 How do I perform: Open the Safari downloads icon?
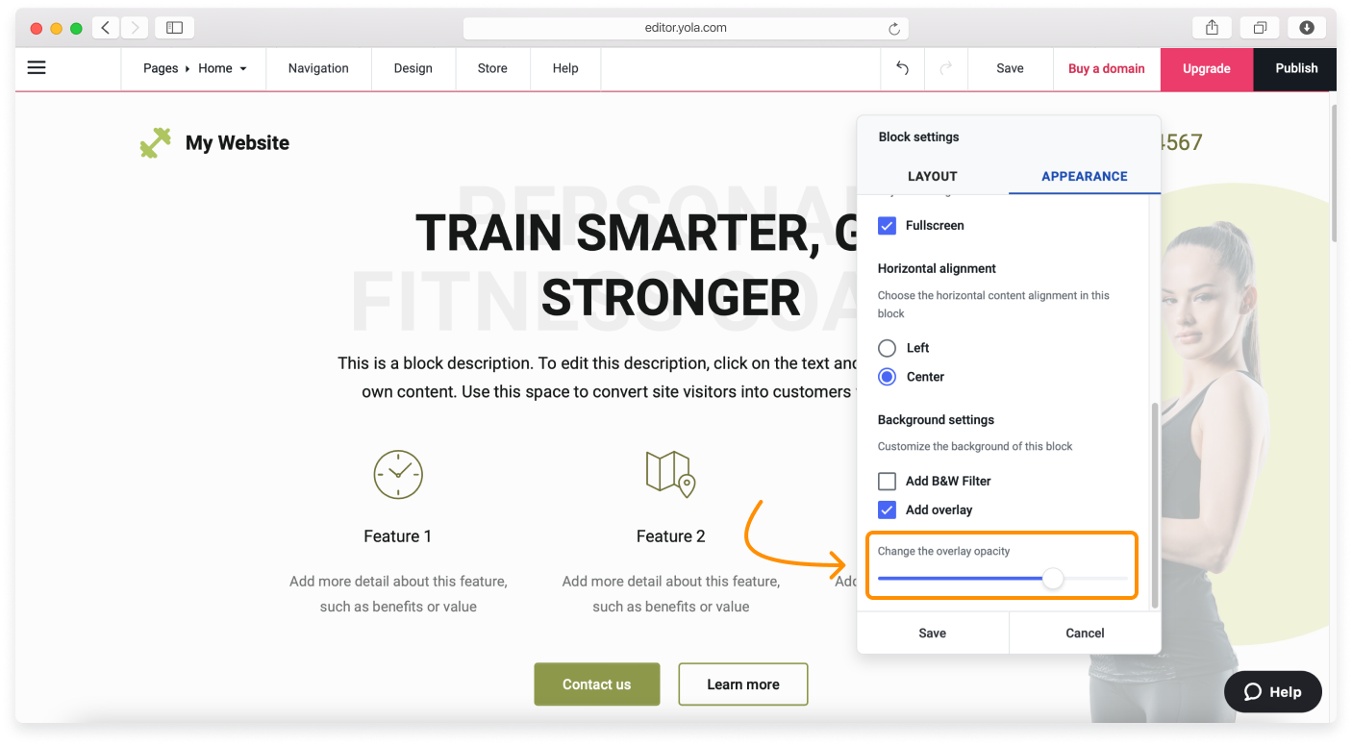(1307, 28)
